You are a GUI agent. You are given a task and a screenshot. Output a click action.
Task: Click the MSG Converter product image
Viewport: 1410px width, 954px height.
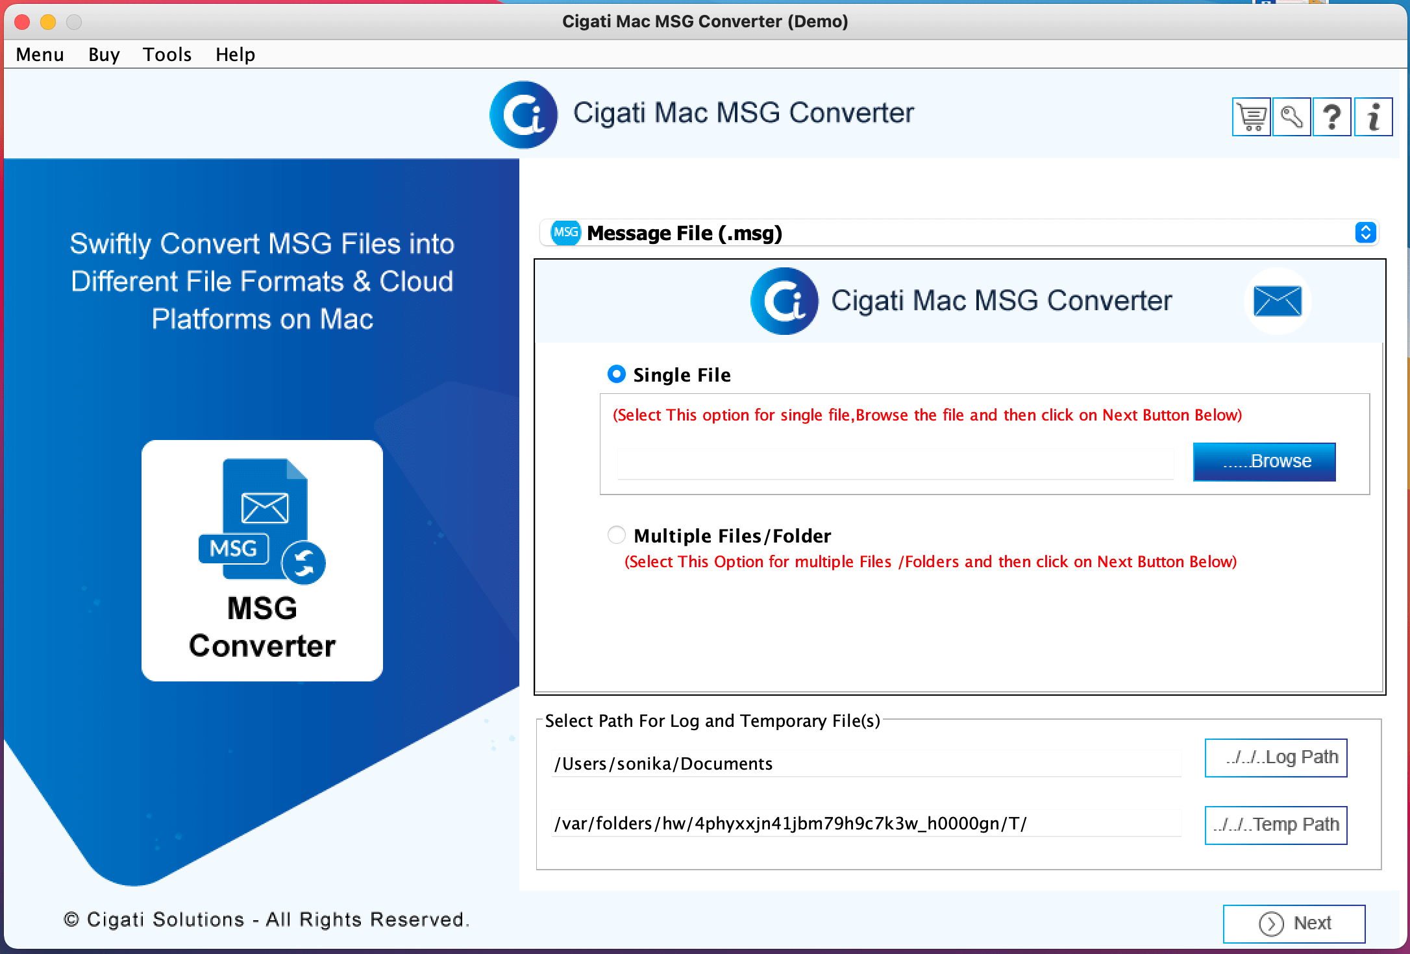click(x=262, y=561)
